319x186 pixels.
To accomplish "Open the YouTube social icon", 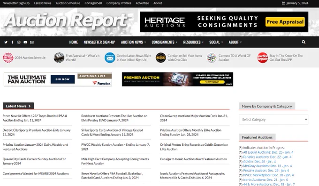I will pyautogui.click(x=25, y=42).
